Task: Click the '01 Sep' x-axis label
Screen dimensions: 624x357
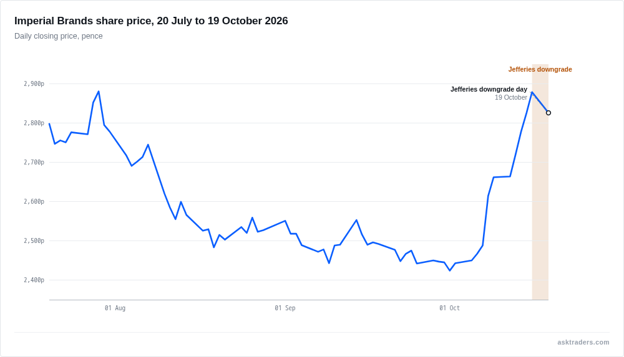Action: point(285,308)
